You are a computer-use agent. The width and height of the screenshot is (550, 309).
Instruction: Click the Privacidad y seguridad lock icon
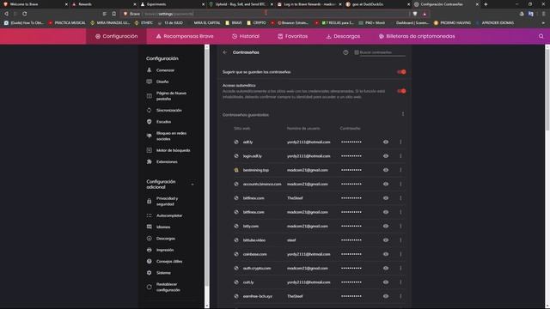[149, 201]
